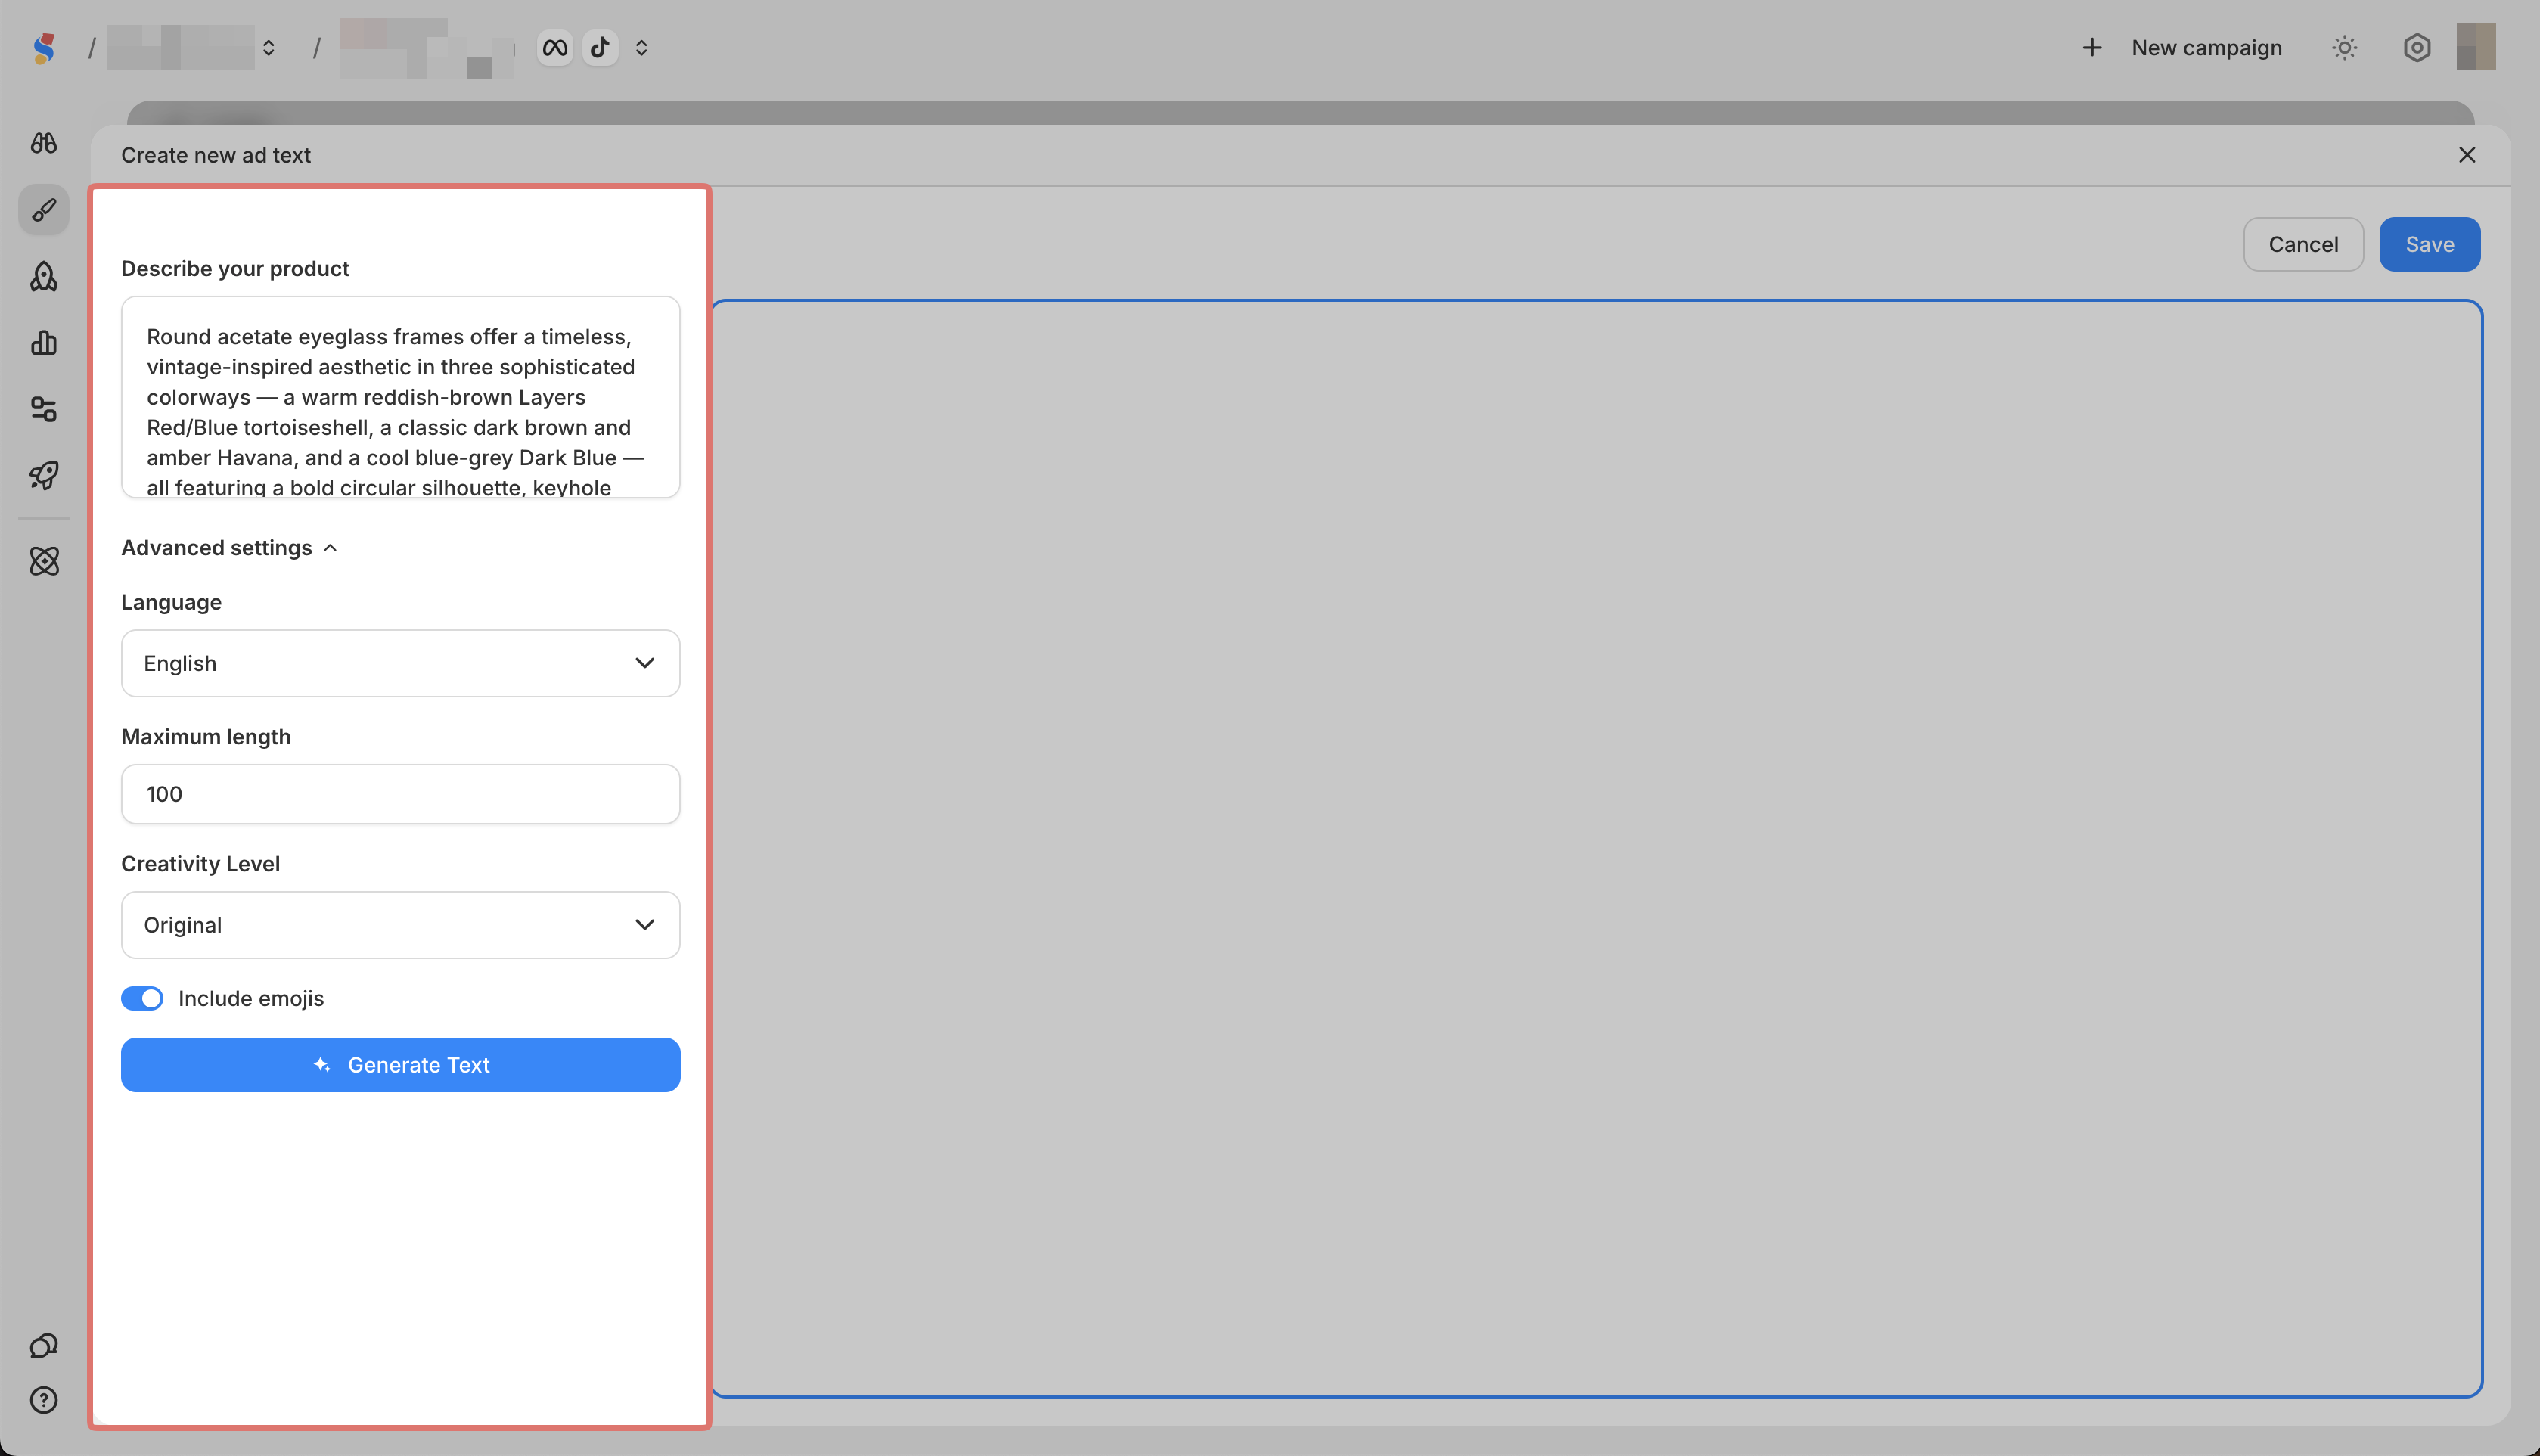Toggle the sun theme icon
Image resolution: width=2540 pixels, height=1456 pixels.
[2344, 48]
